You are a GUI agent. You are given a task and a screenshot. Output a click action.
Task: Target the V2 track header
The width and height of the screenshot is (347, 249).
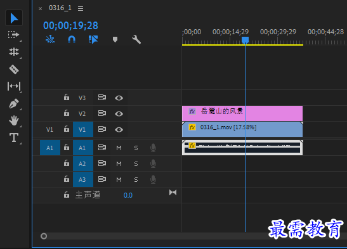click(x=82, y=114)
